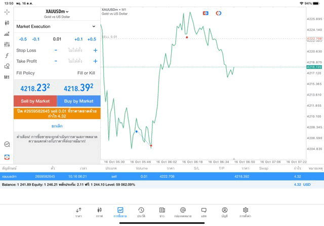Switch to the Quotes tab at bottom
Image resolution: width=324 pixels, height=226 pixels.
point(78,212)
